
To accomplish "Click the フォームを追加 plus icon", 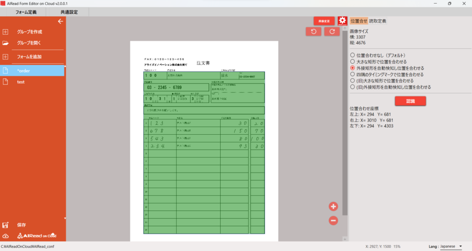I will point(6,57).
